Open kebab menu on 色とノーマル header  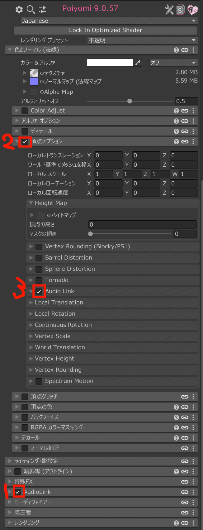pos(193,50)
